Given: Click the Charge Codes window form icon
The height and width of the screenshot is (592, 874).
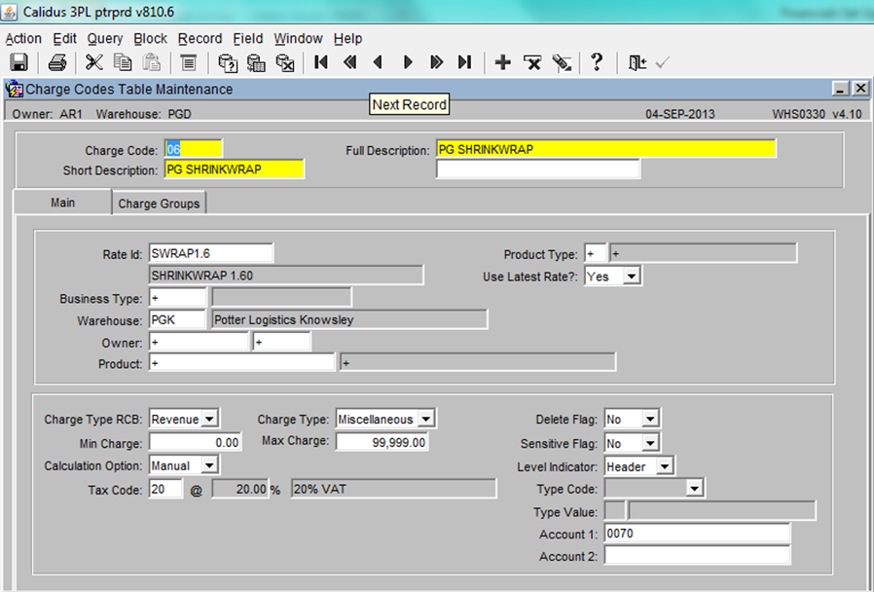Looking at the screenshot, I should [14, 90].
